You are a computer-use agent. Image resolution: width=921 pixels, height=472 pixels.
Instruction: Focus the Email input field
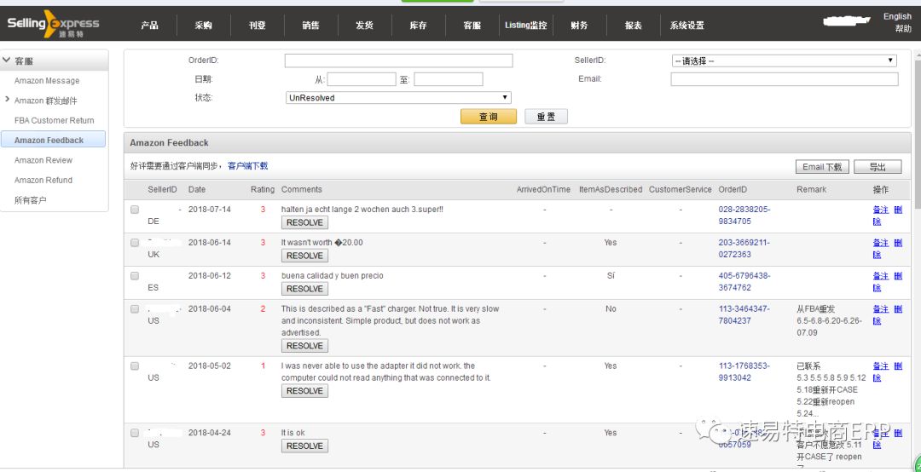(x=785, y=79)
